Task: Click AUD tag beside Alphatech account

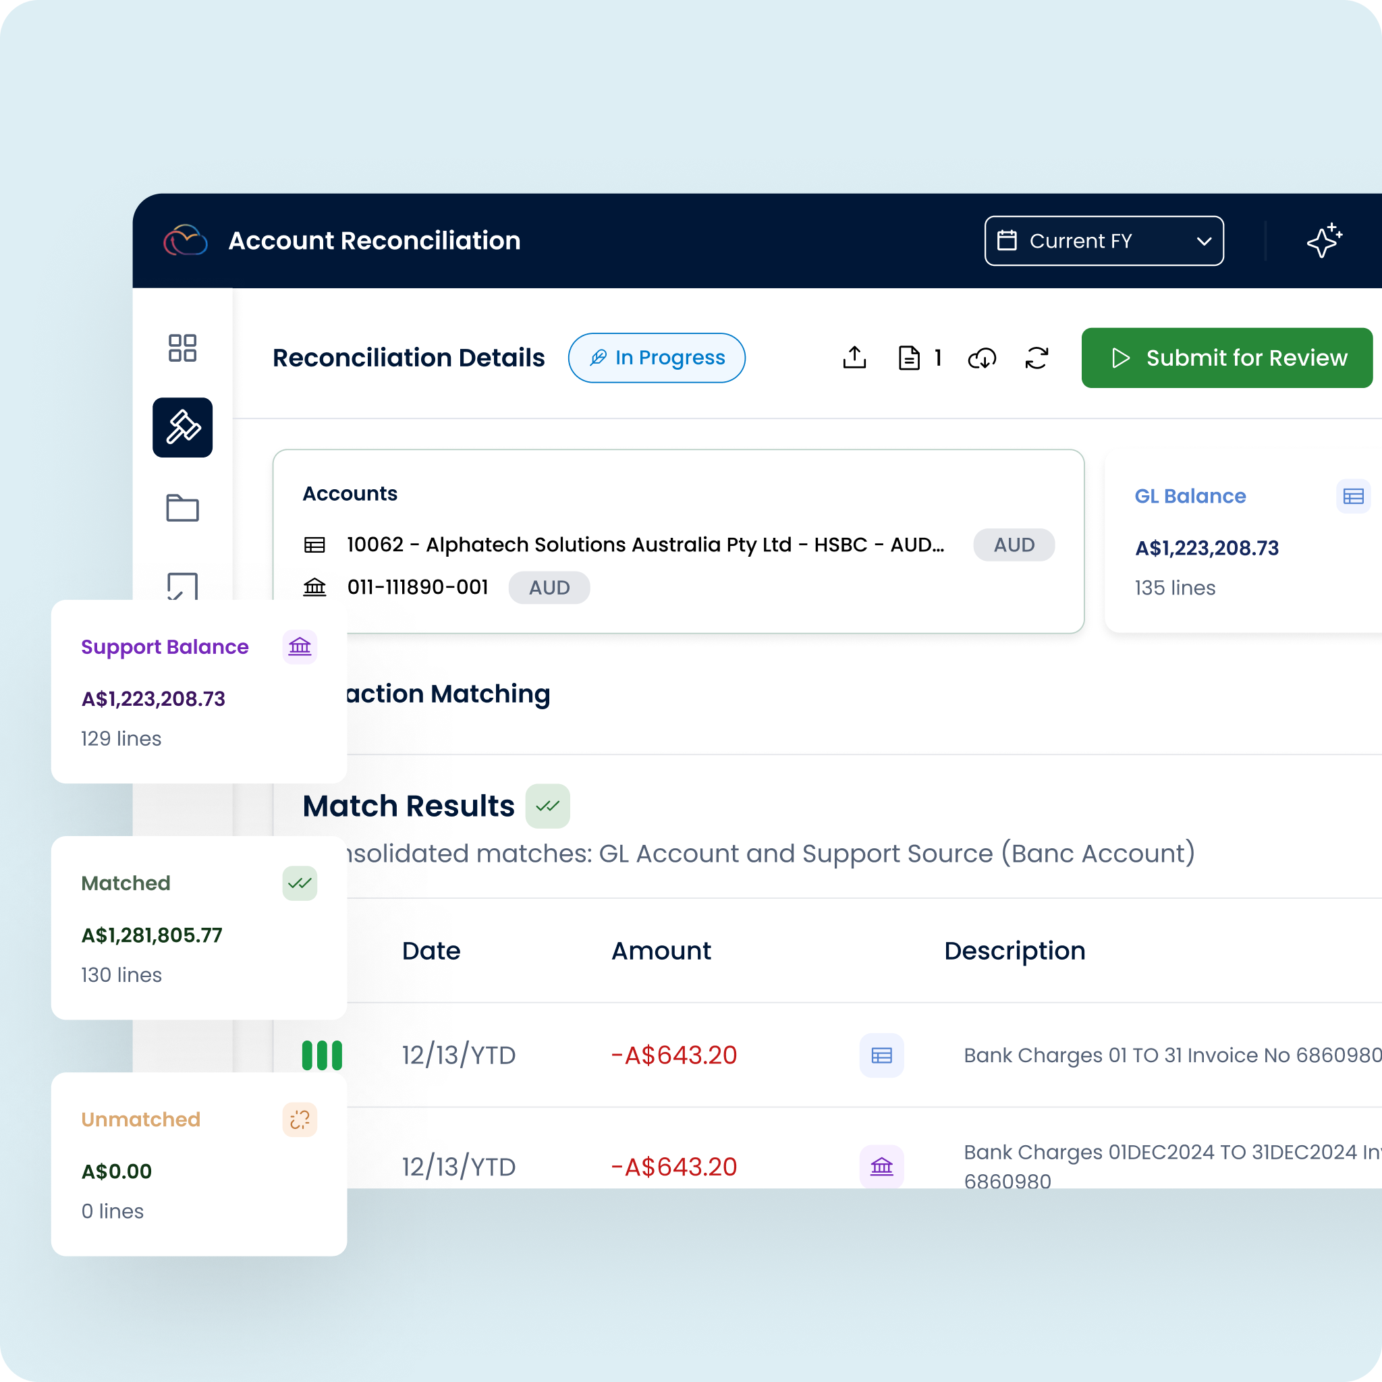Action: coord(1014,545)
